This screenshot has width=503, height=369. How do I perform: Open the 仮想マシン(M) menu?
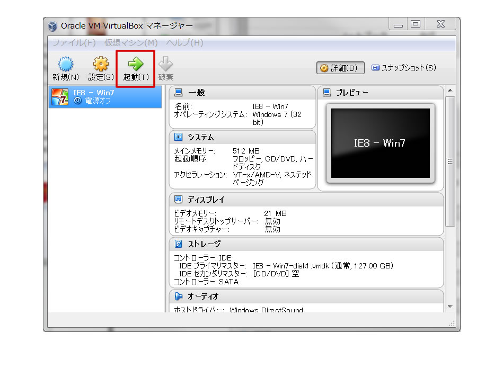(x=131, y=42)
